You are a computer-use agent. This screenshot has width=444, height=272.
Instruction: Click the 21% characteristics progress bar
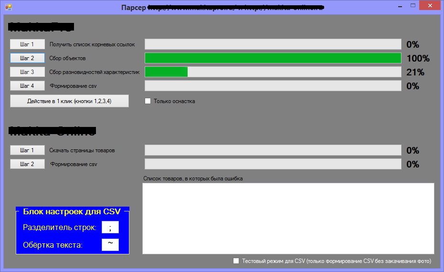tap(273, 72)
